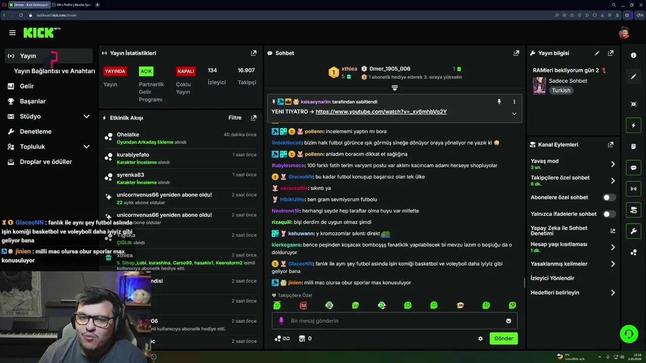Select Yayın in left sidebar

[x=48, y=56]
